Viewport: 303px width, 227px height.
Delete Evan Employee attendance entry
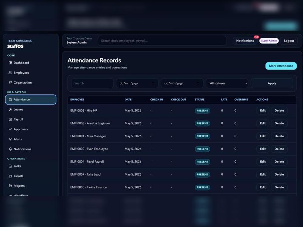[279, 149]
